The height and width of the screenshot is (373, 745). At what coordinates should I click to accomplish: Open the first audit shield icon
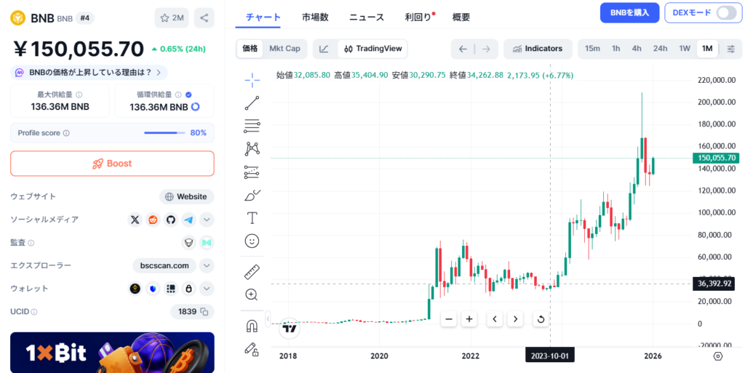tap(189, 243)
